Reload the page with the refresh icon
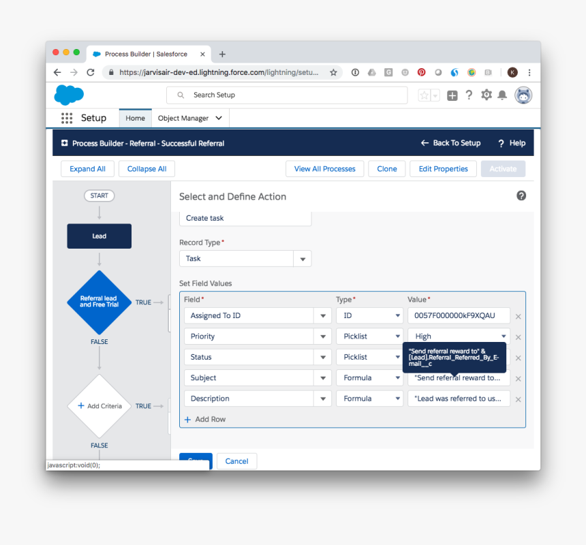 pyautogui.click(x=91, y=72)
